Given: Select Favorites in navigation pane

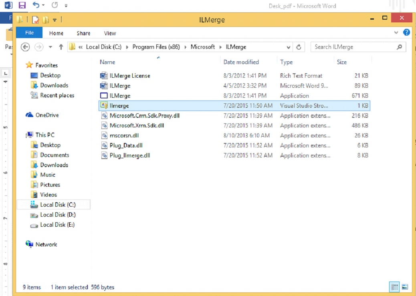Looking at the screenshot, I should point(46,65).
